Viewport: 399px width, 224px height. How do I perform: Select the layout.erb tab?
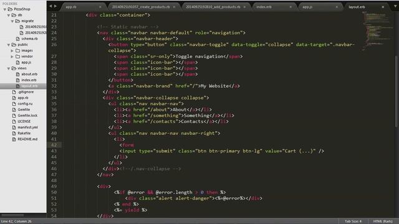click(x=357, y=7)
